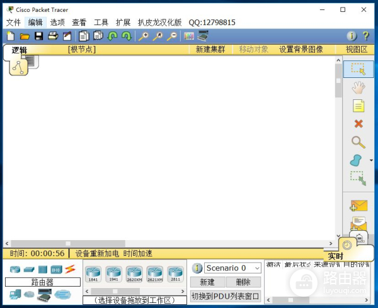Pick the Inspect magnifier tool
Image resolution: width=378 pixels, height=308 pixels.
point(358,142)
